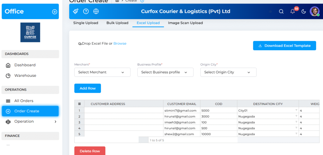Open the user profile avatar

[x=314, y=11]
